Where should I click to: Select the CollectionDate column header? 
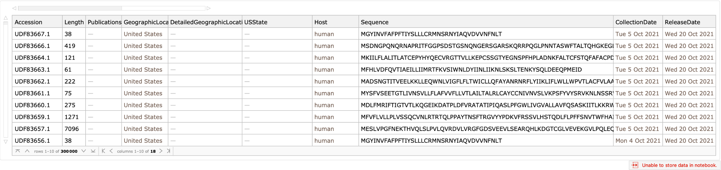point(636,22)
